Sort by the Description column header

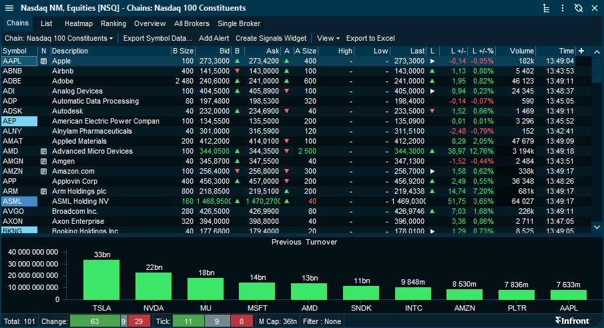pyautogui.click(x=110, y=51)
